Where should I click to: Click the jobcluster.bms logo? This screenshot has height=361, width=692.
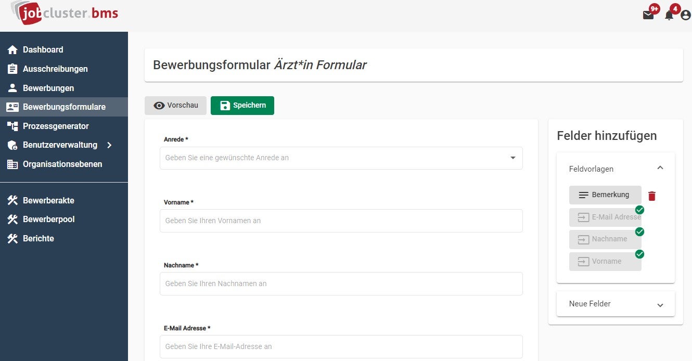coord(65,12)
